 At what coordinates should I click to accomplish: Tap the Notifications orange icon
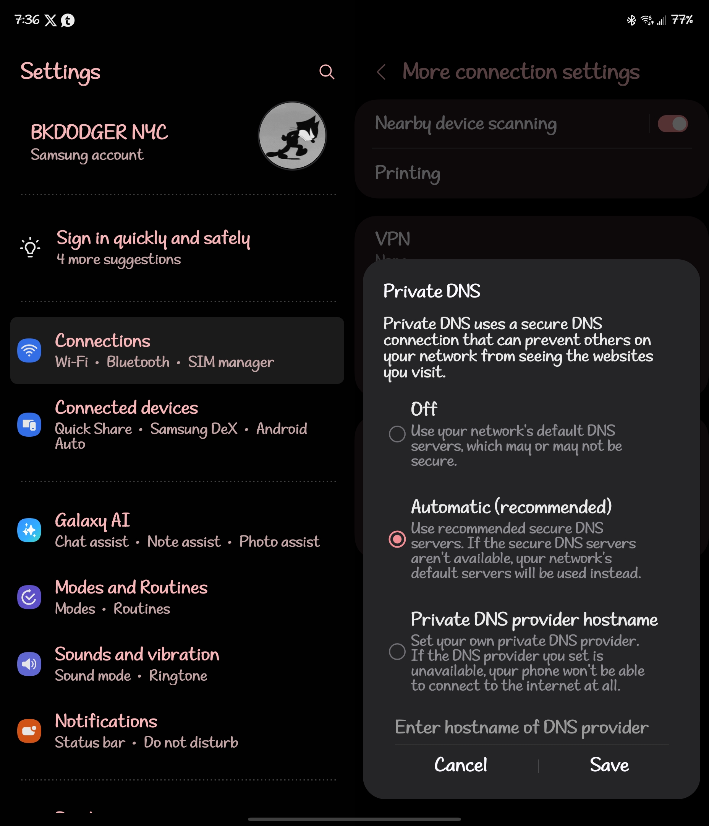[x=29, y=731]
